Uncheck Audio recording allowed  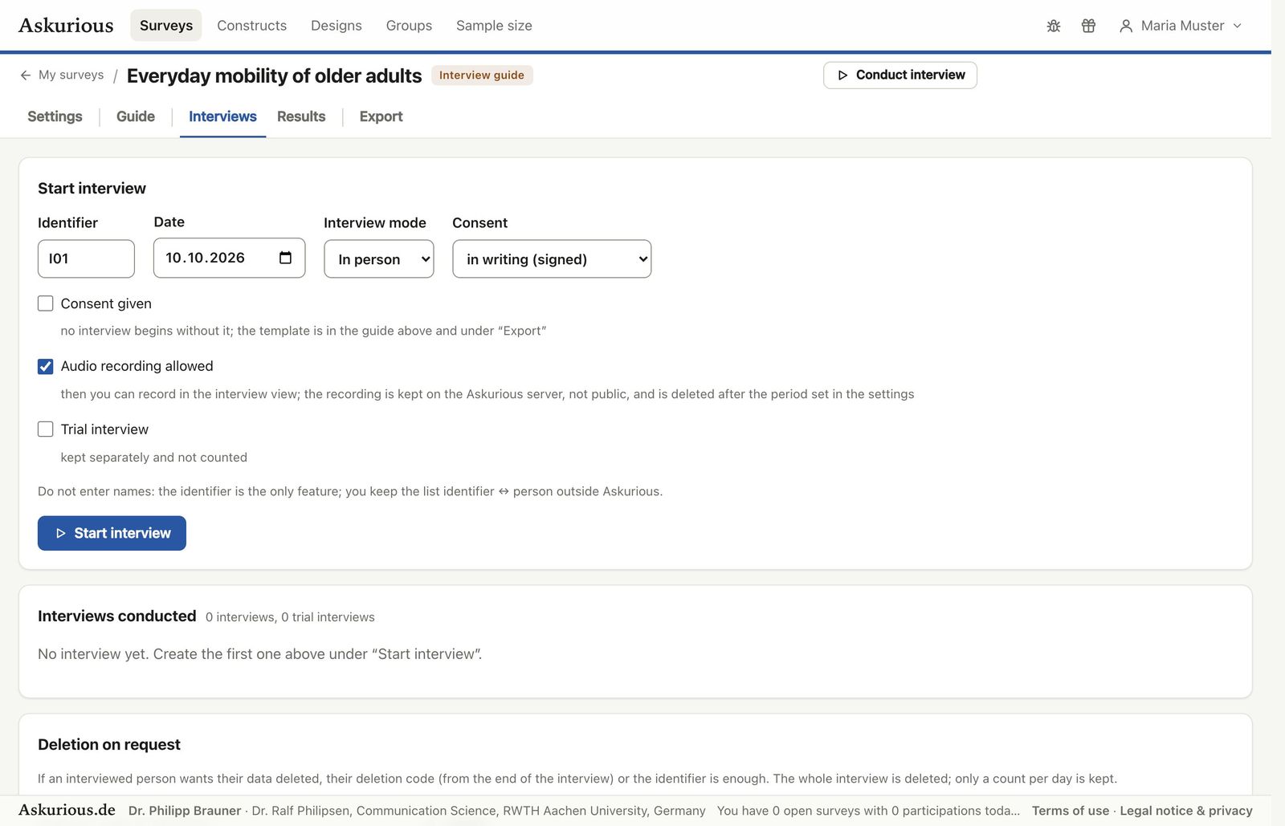pyautogui.click(x=46, y=366)
